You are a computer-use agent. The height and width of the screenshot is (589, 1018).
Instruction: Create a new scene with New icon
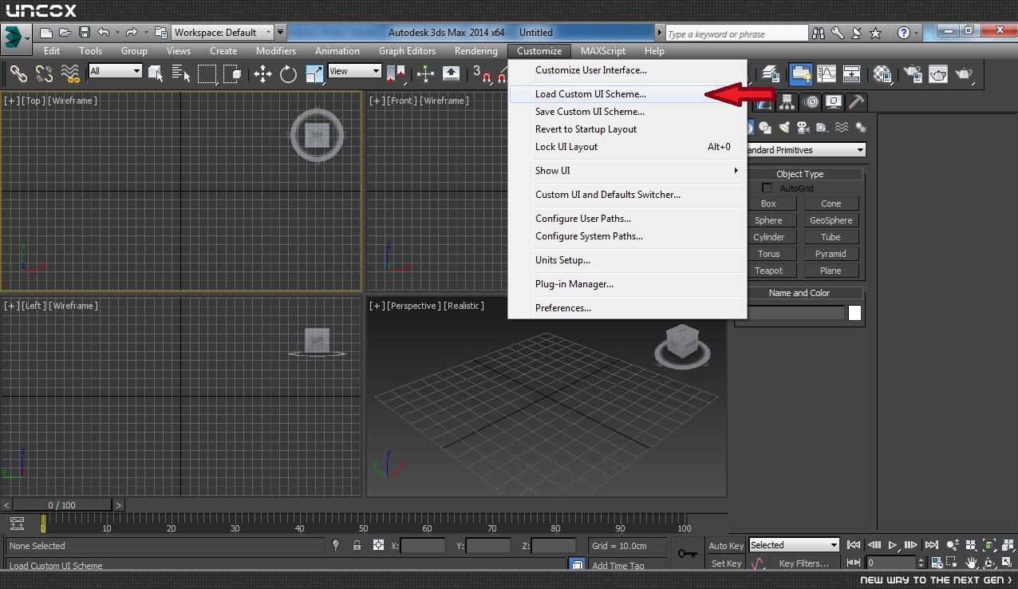point(46,33)
